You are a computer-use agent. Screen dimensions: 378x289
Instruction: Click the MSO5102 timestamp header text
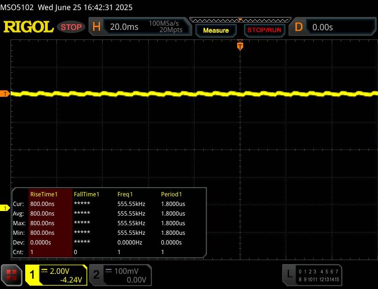(67, 7)
